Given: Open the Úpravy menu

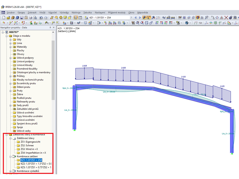Looking at the screenshot, I should [x=21, y=13].
